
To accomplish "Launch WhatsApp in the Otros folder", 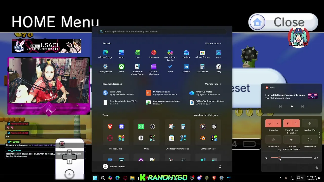I will click(x=141, y=127).
